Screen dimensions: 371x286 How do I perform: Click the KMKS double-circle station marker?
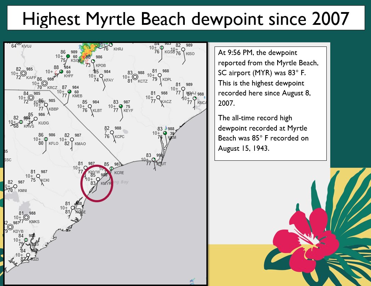26,217
